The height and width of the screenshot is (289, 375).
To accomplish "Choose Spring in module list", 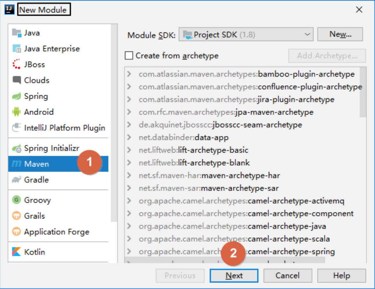I will pyautogui.click(x=58, y=96).
